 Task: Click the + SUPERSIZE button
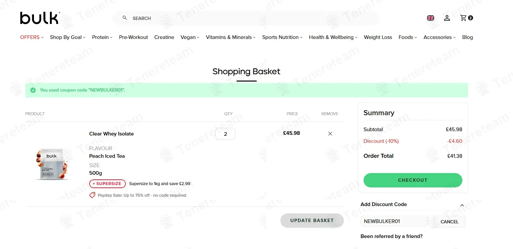point(107,184)
